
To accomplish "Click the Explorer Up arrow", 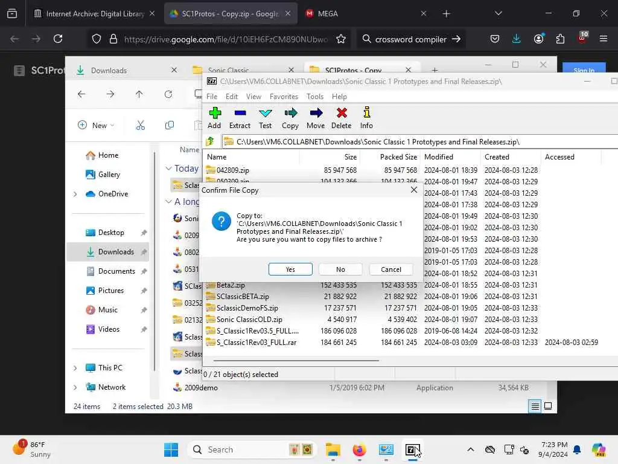I will click(x=139, y=94).
